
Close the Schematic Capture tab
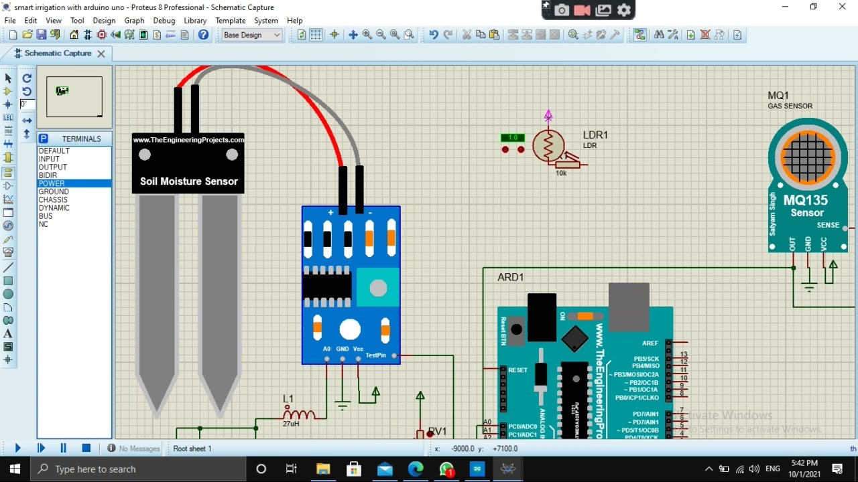pyautogui.click(x=101, y=54)
